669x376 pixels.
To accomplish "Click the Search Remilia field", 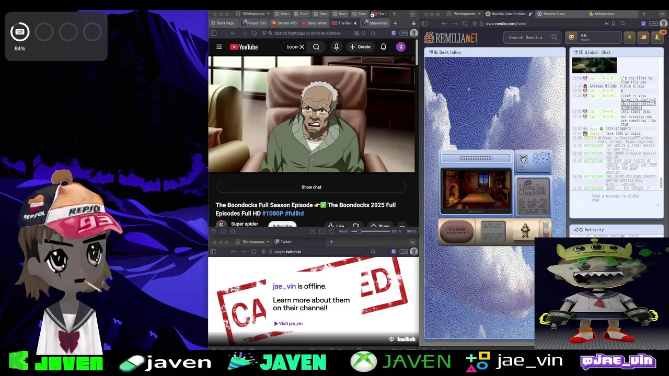I will point(533,38).
